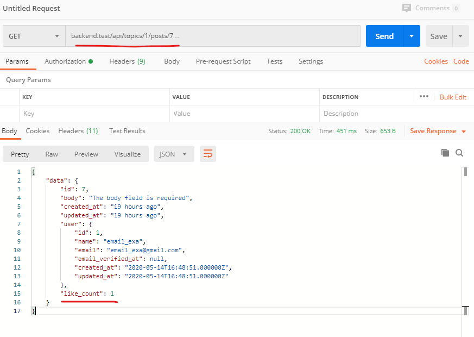Click the Comments speech bubble icon
This screenshot has width=474, height=337.
(x=407, y=8)
